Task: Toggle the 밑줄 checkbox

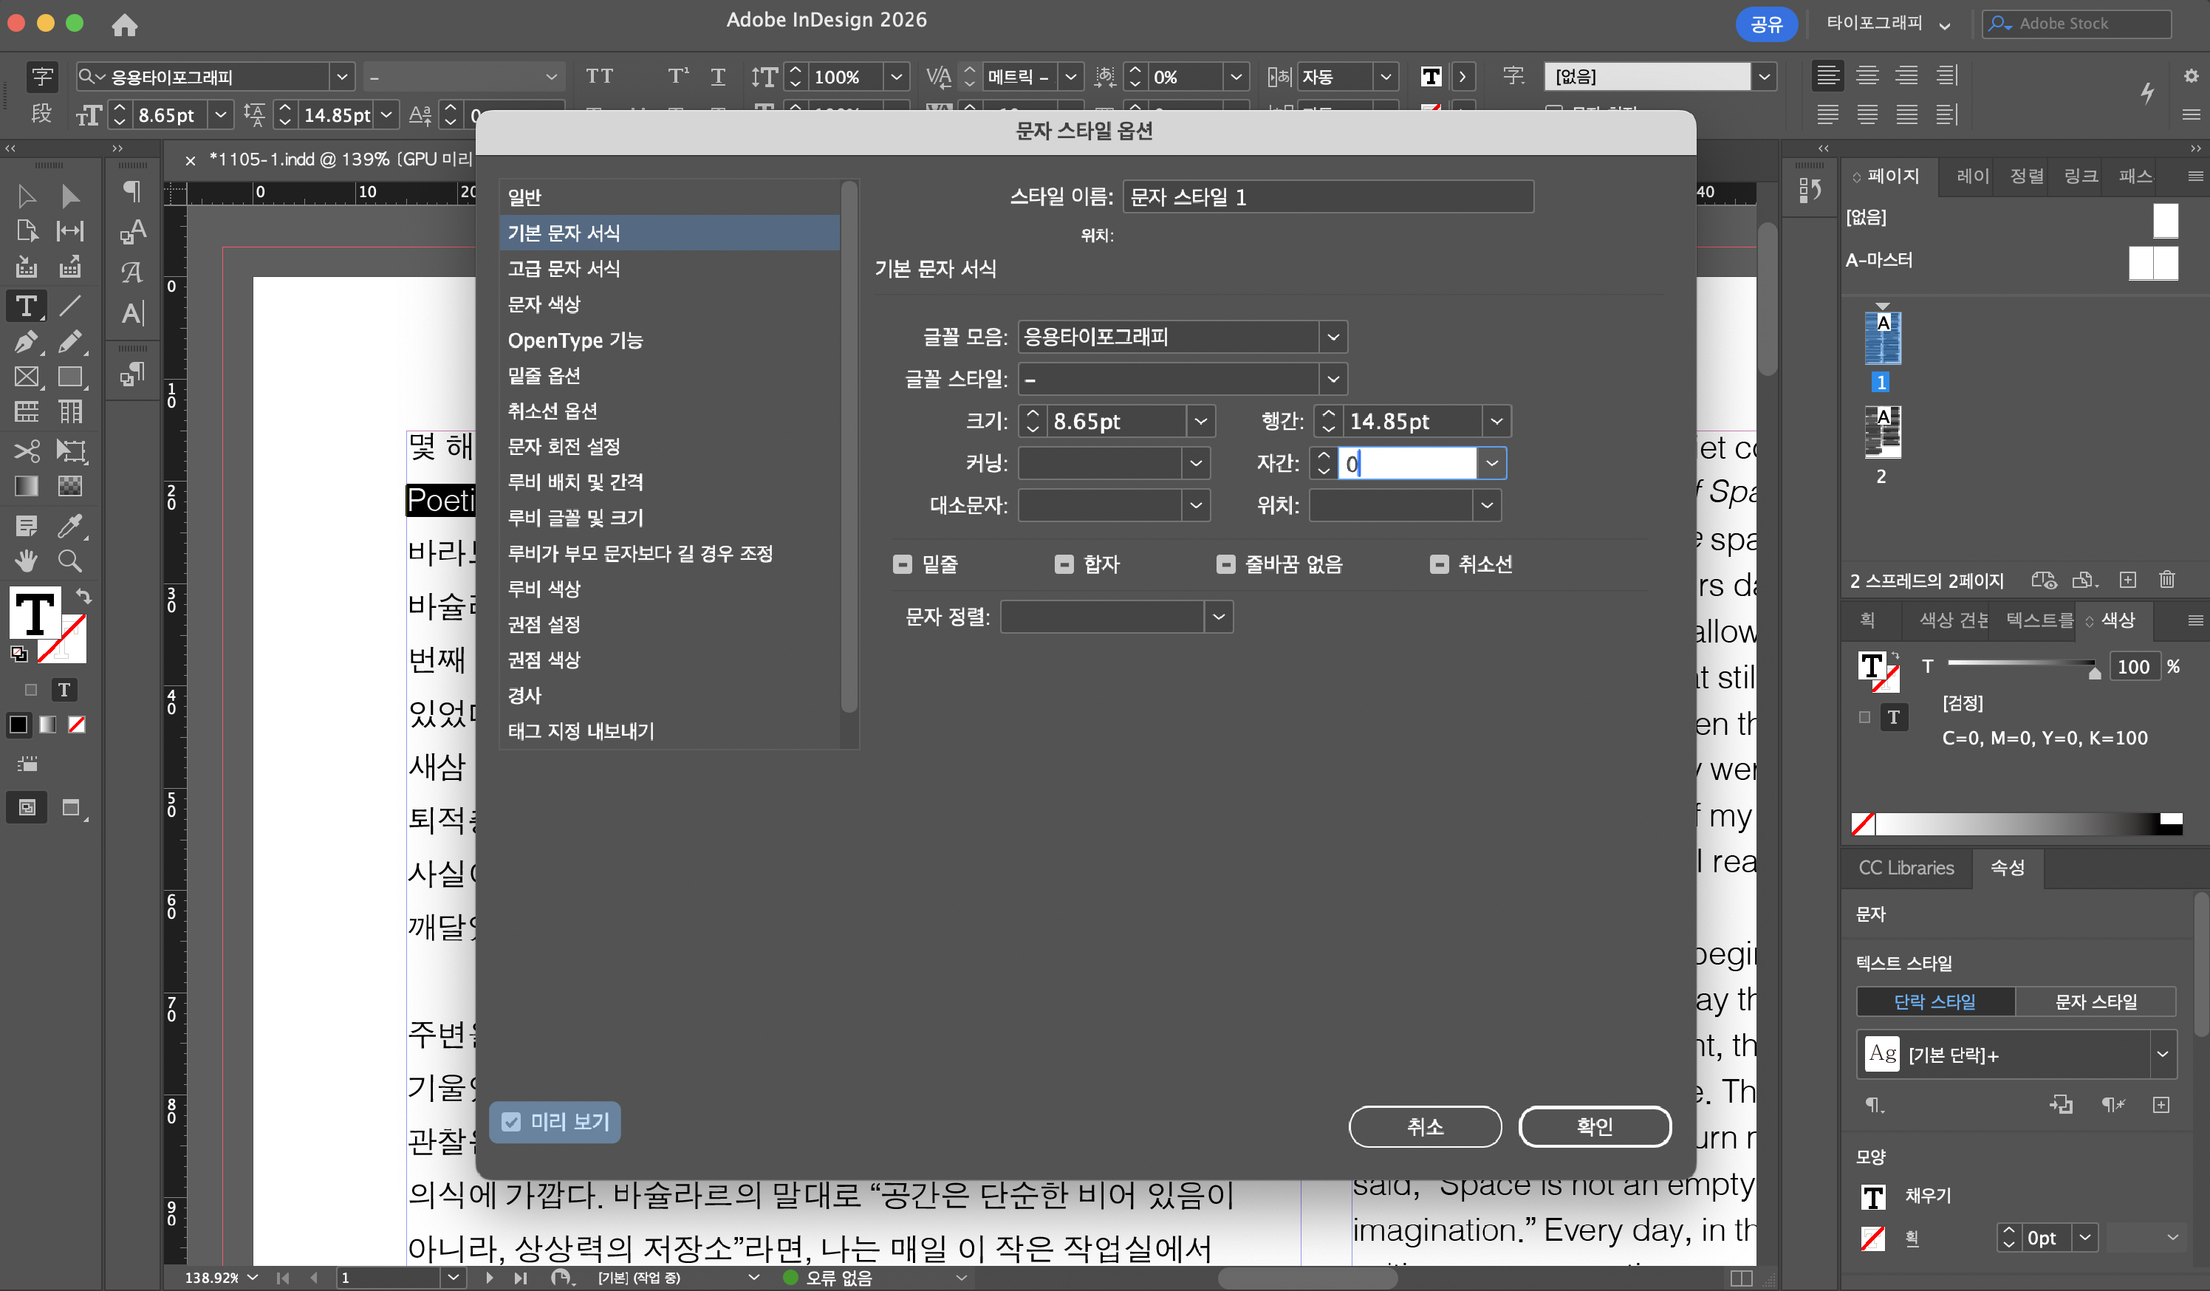Action: pyautogui.click(x=903, y=564)
